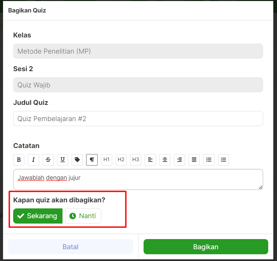The height and width of the screenshot is (261, 277).
Task: Enable strikethrough in the Catatan toolbar
Action: (48, 160)
